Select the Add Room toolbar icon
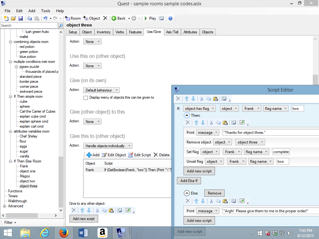 (72, 18)
